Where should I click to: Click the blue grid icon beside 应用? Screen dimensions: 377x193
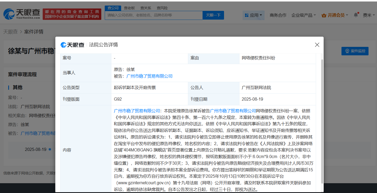coord(247,15)
